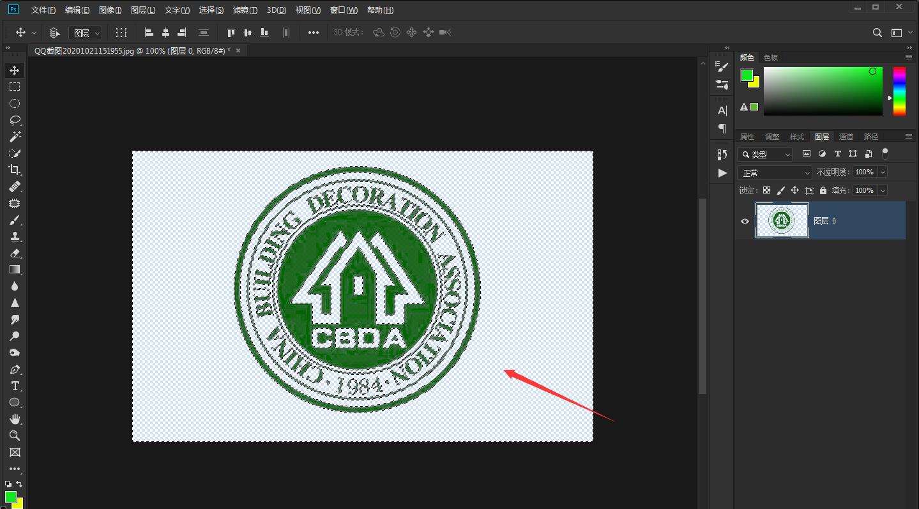Pick the Horizontal Type tool
The width and height of the screenshot is (919, 509).
(15, 386)
